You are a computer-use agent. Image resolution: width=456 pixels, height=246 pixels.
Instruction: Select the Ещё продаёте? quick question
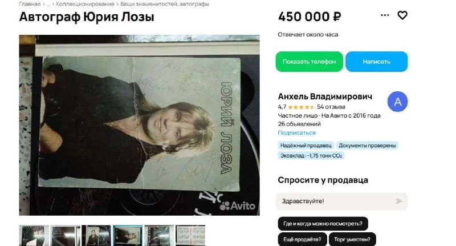point(302,239)
